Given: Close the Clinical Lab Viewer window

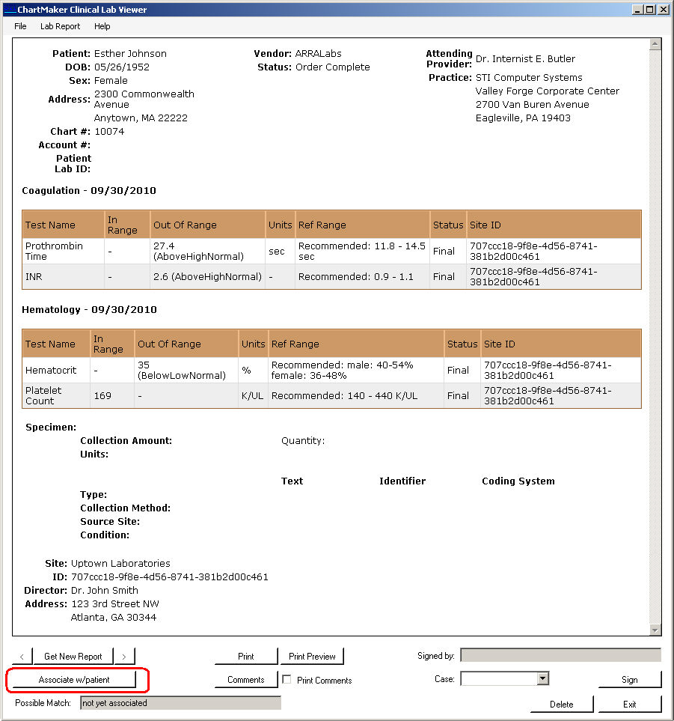Looking at the screenshot, I should tap(663, 9).
